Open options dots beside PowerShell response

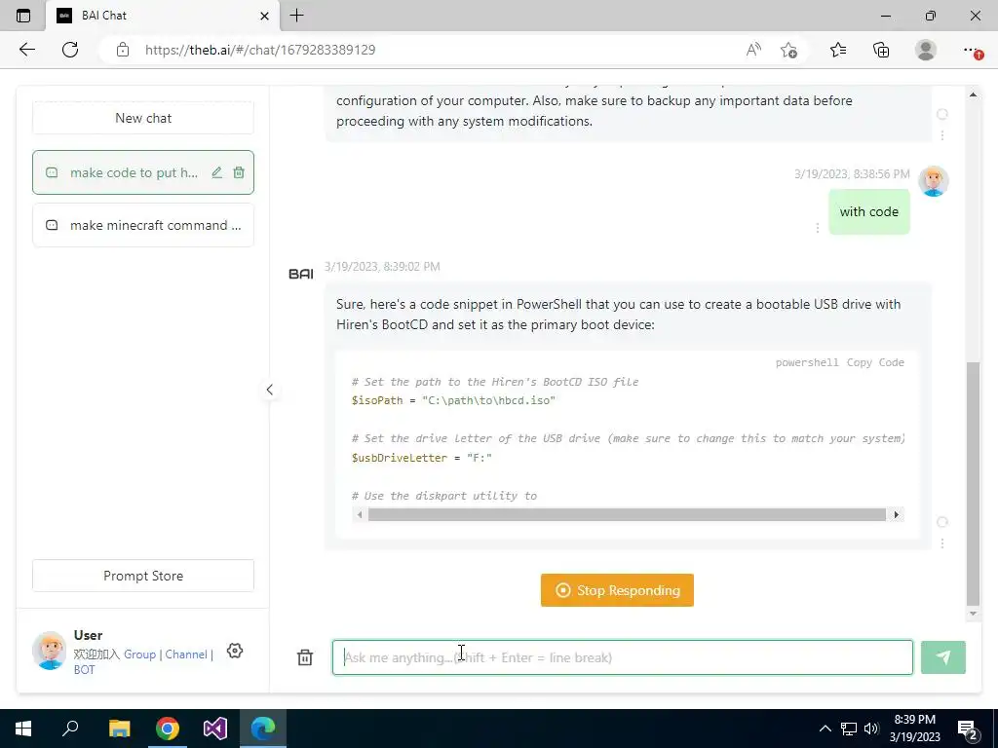[x=942, y=543]
